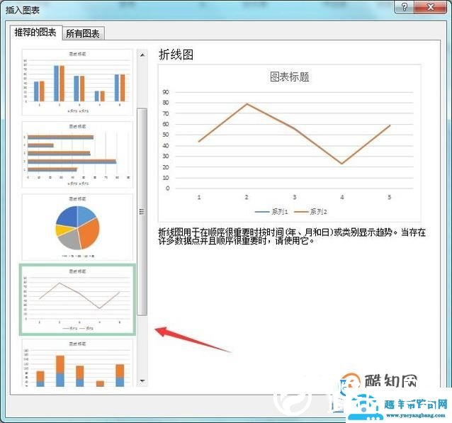Select the highlighted line chart thumbnail
This screenshot has width=452, height=423.
[77, 300]
